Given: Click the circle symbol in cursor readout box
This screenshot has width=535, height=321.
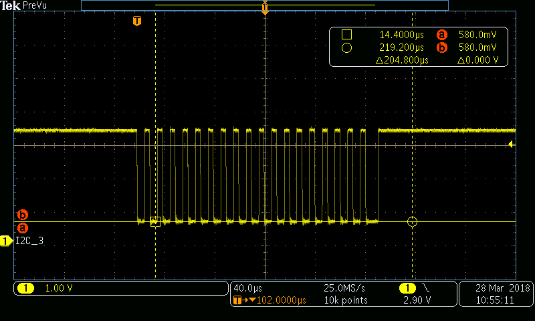Looking at the screenshot, I should (x=346, y=47).
